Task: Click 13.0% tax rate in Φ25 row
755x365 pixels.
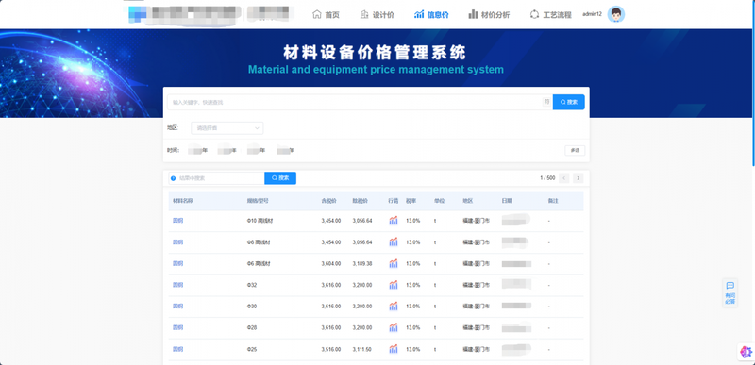Action: coord(413,349)
